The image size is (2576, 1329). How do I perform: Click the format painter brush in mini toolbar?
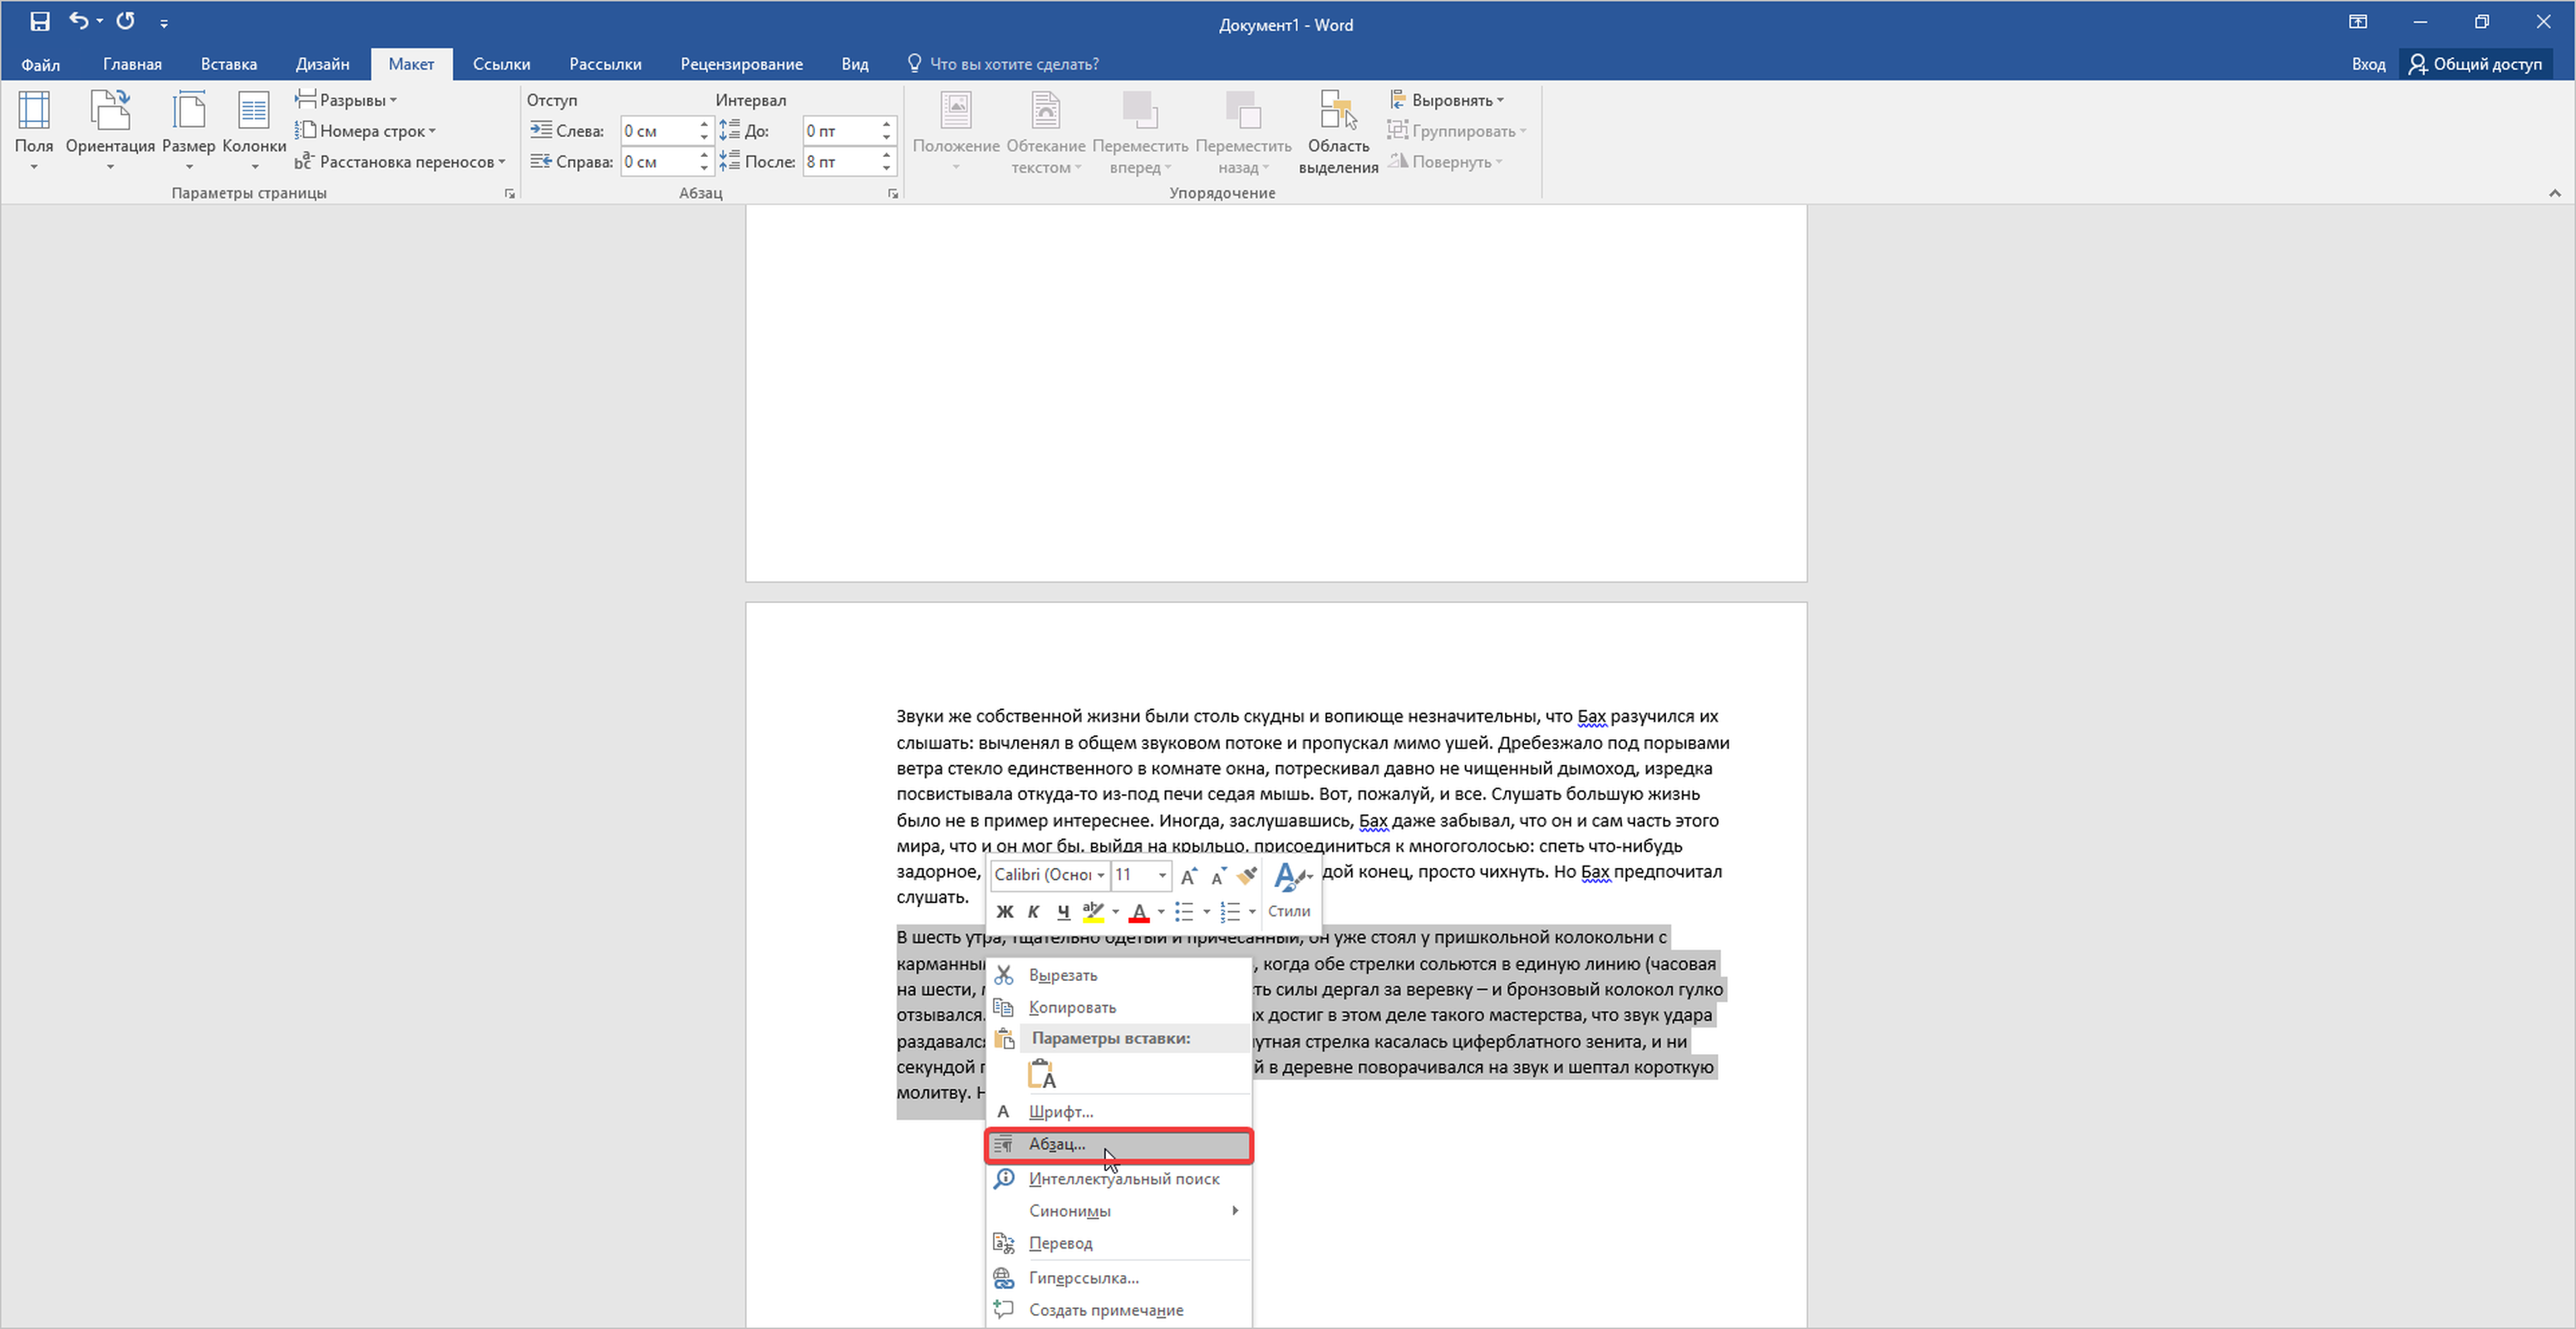click(x=1246, y=875)
